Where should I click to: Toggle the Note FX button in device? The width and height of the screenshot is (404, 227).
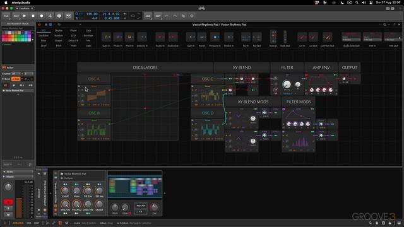(141, 206)
